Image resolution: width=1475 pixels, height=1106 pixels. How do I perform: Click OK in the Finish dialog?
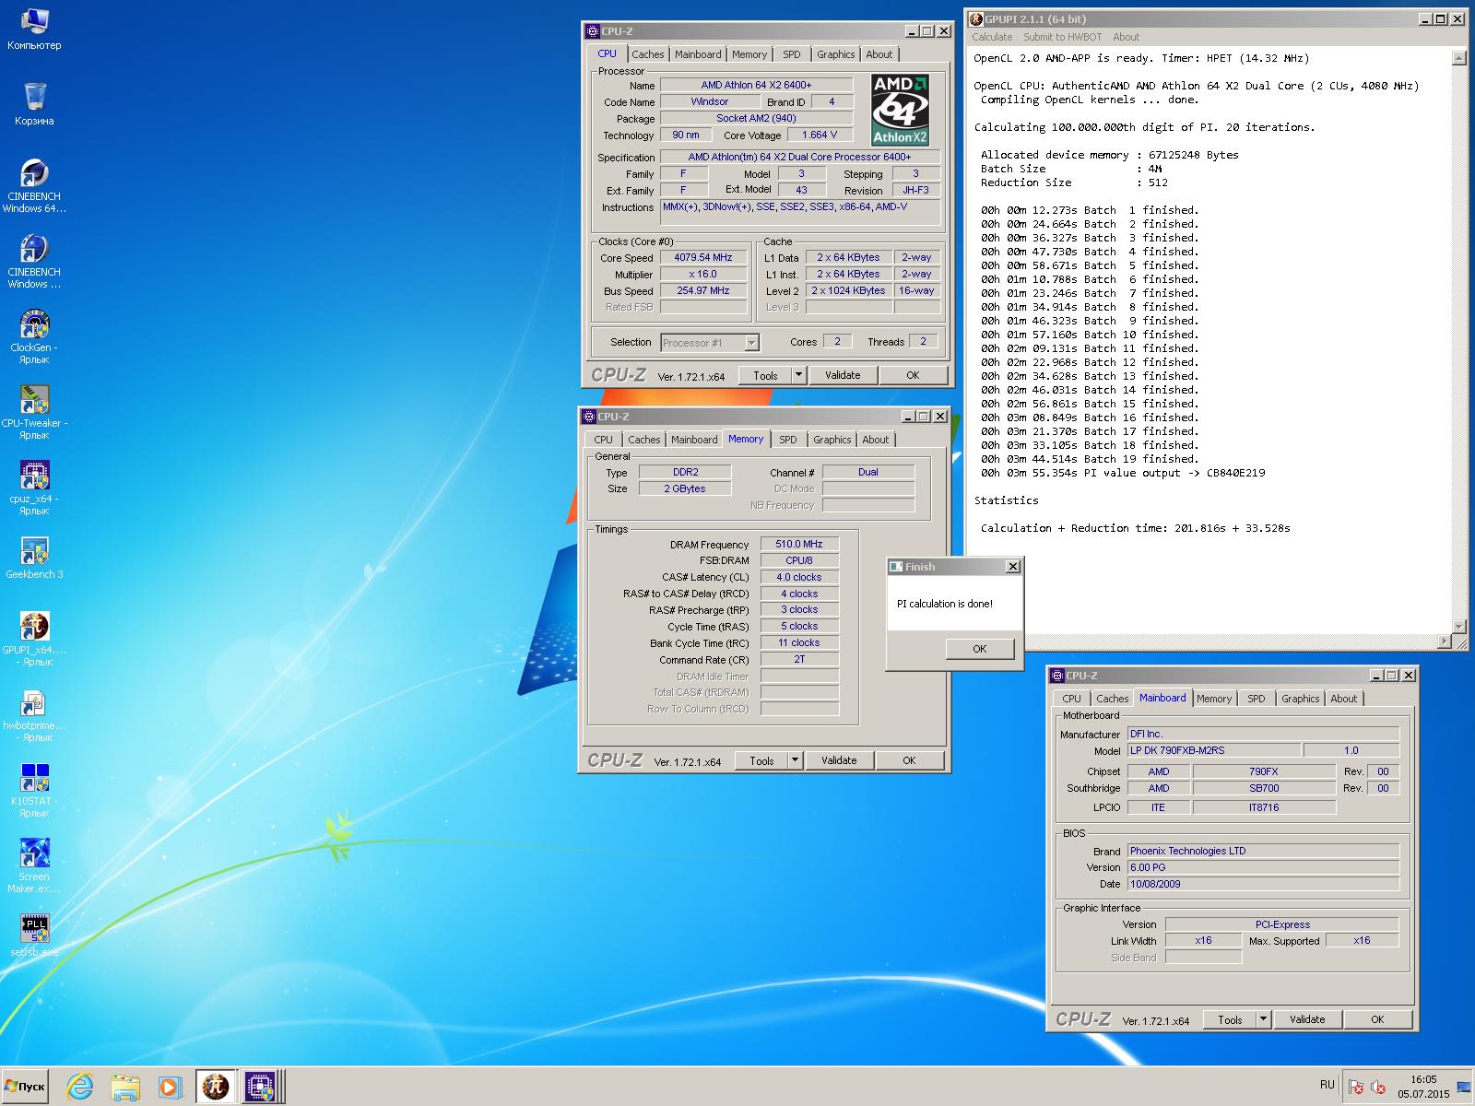[980, 649]
